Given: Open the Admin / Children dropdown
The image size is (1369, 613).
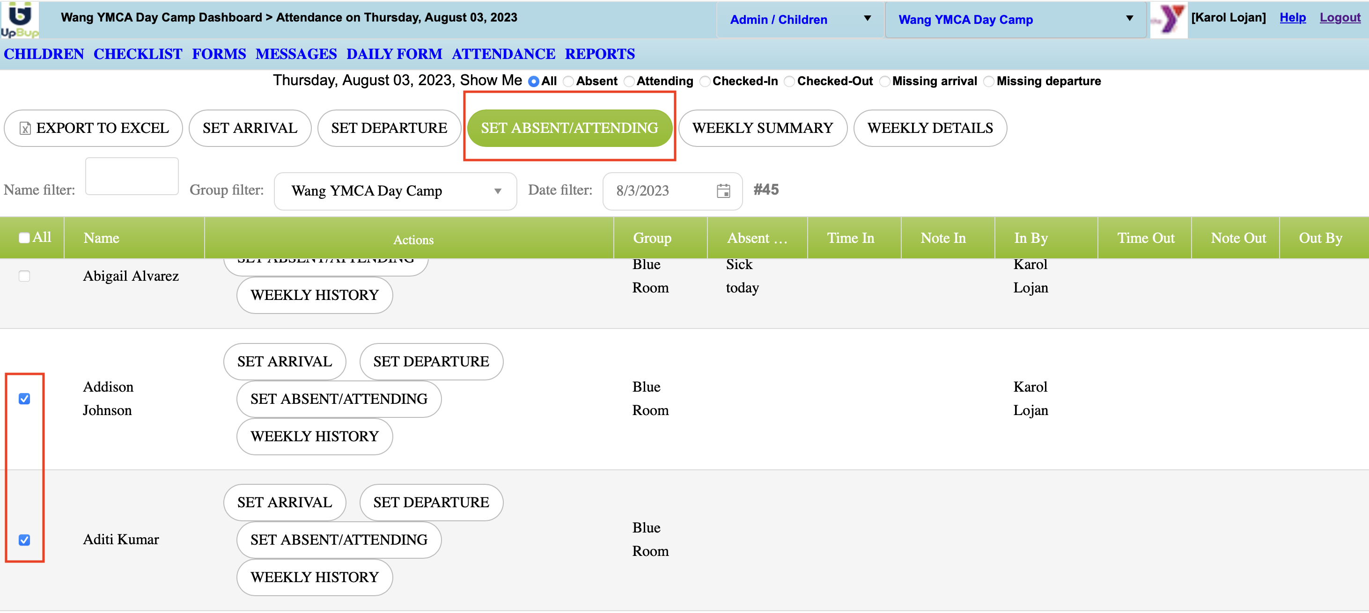Looking at the screenshot, I should (800, 20).
